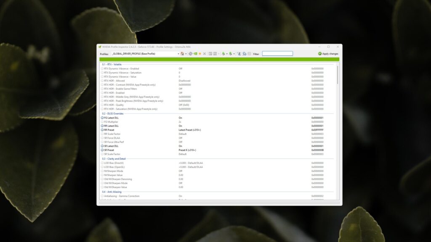
Task: Click the Disallowed value for RTX HDR - Allowed
Action: coord(184,81)
